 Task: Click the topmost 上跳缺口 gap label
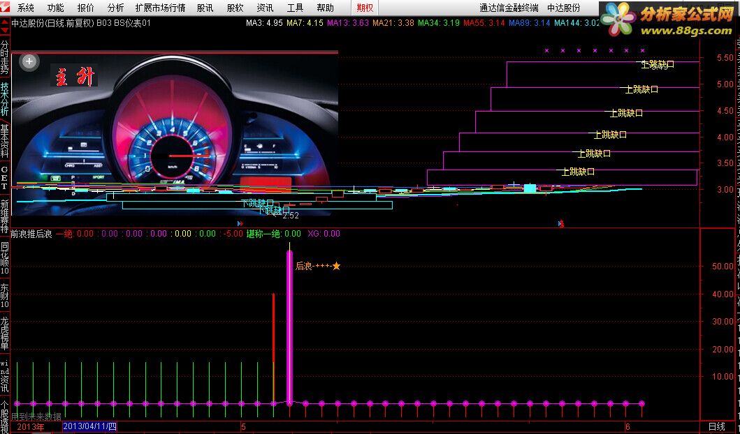(658, 65)
